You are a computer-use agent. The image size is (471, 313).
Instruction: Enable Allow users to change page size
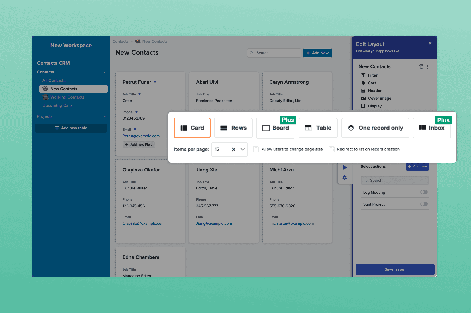click(256, 150)
